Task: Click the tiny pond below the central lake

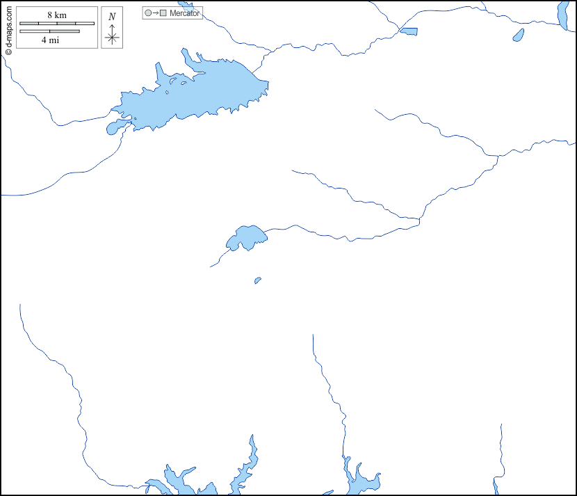Action: (258, 280)
